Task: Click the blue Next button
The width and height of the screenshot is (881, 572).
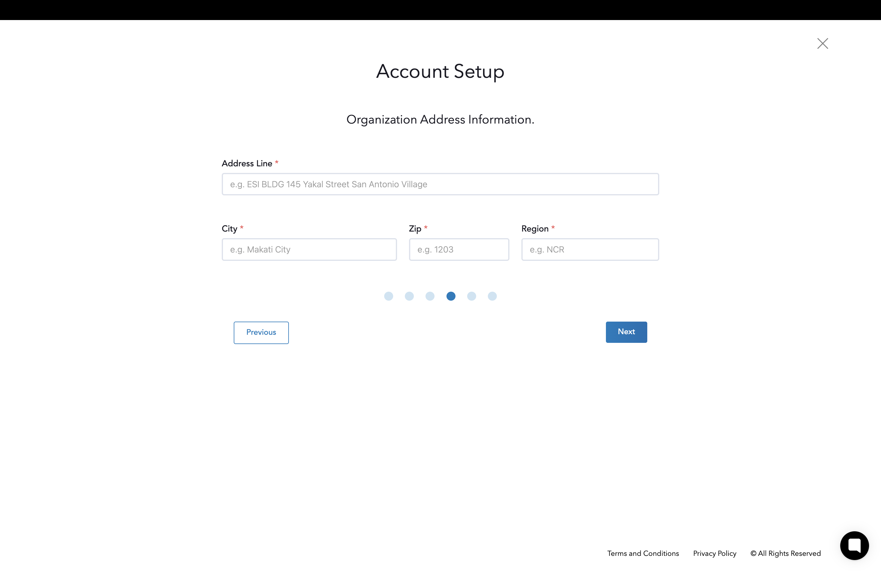Action: tap(626, 332)
